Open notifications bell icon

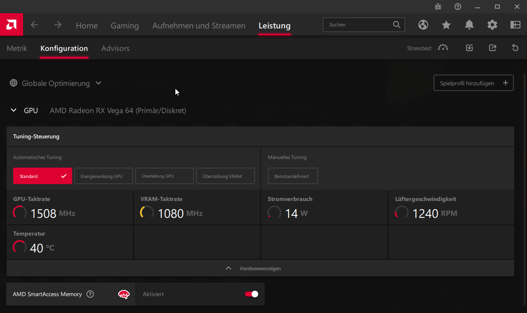[x=469, y=25]
